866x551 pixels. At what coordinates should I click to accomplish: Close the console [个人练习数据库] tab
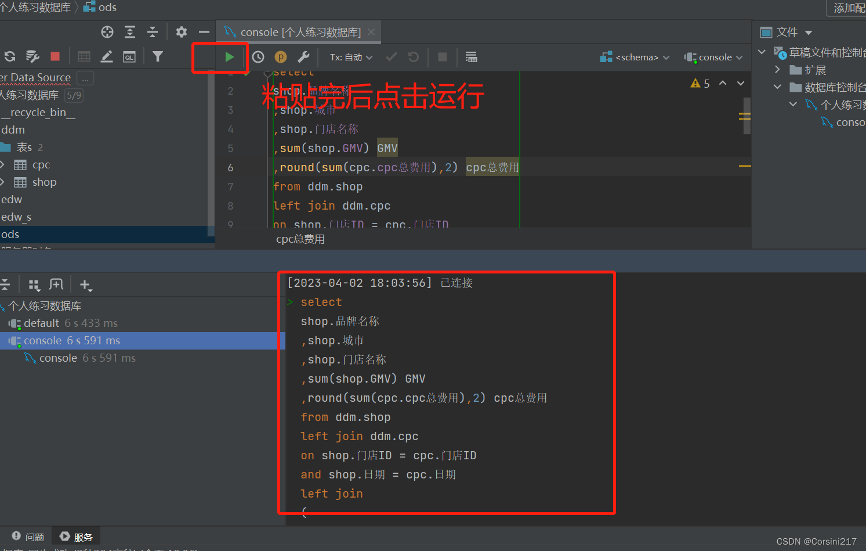(x=371, y=32)
